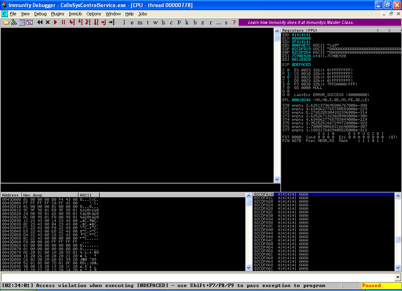Click the Immunitys Master Class banner link

pos(301,22)
